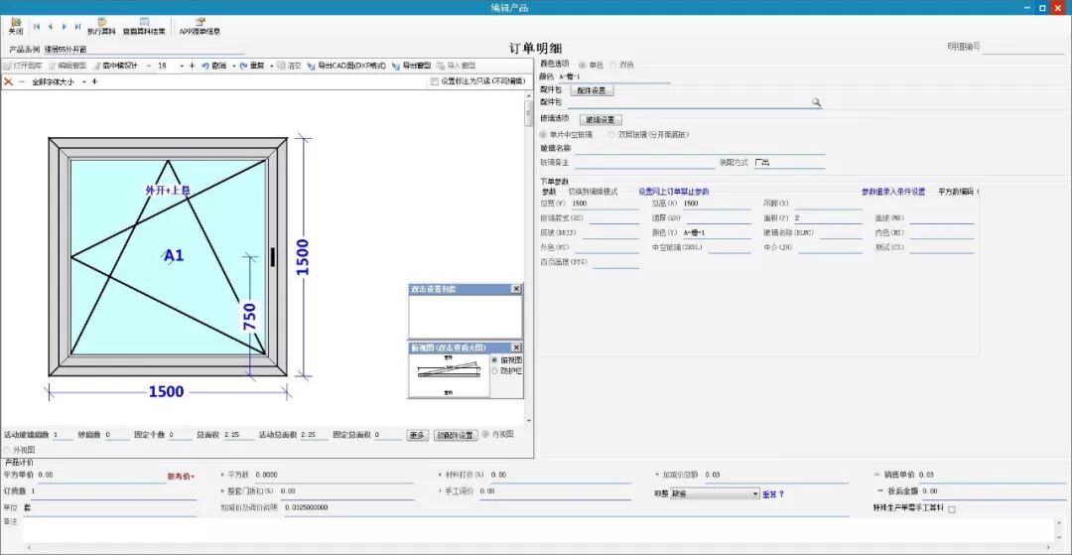
Task: Click the red price-mode dropdown beside 平方单价
Action: pos(182,476)
